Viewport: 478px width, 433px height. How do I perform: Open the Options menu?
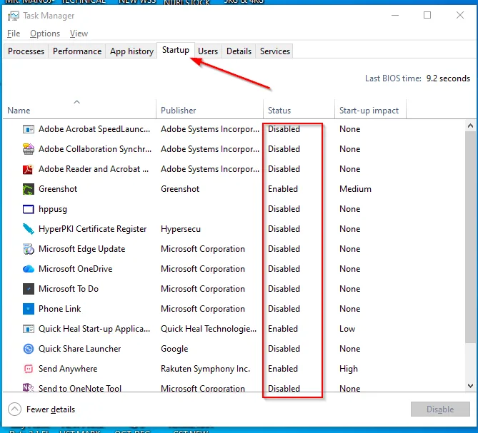pyautogui.click(x=45, y=34)
